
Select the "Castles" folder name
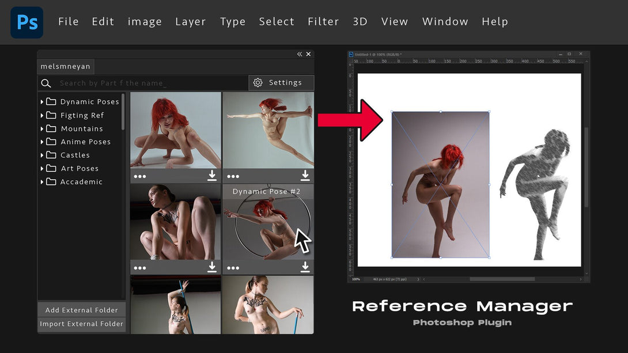tap(75, 155)
